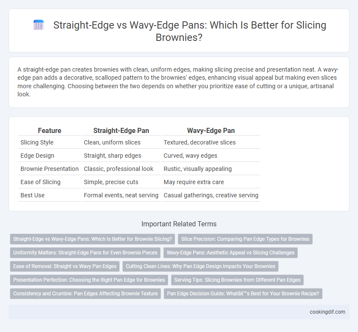Image resolution: width=358 pixels, height=332 pixels.
Task: Click the calendar icon beside the title
Action: [x=39, y=25]
